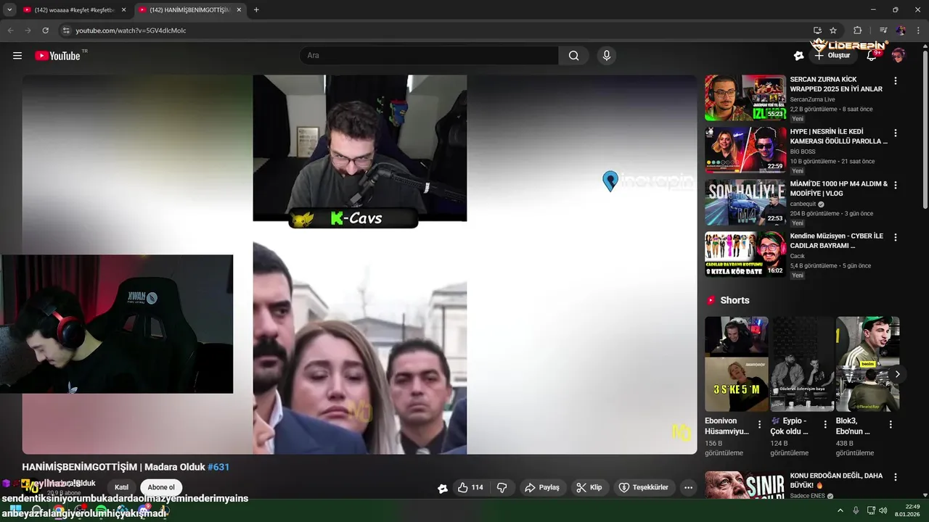Go to YouTube home via logo
This screenshot has height=522, width=929.
click(x=57, y=56)
